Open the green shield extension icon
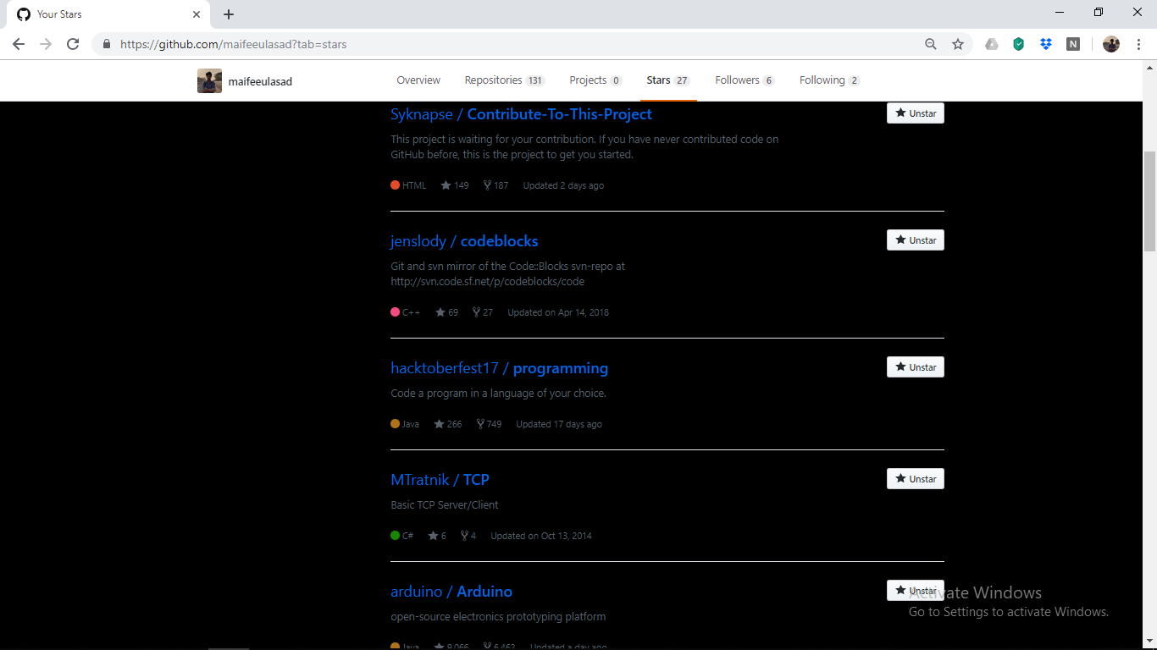 pyautogui.click(x=1019, y=44)
